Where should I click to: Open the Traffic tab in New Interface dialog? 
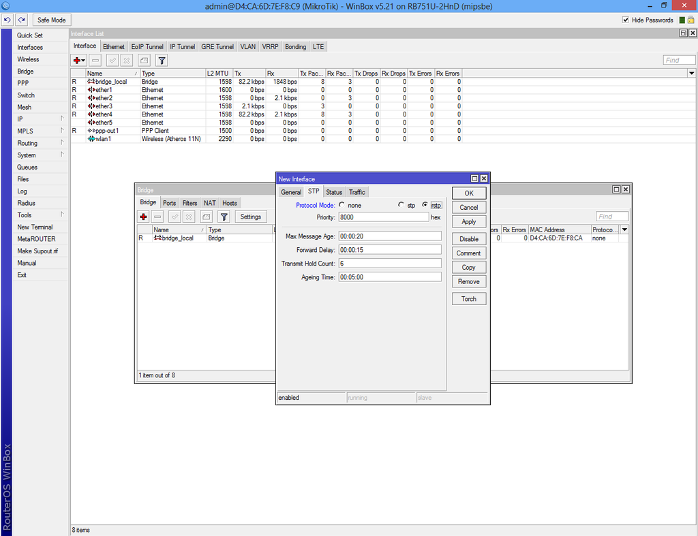(x=357, y=191)
